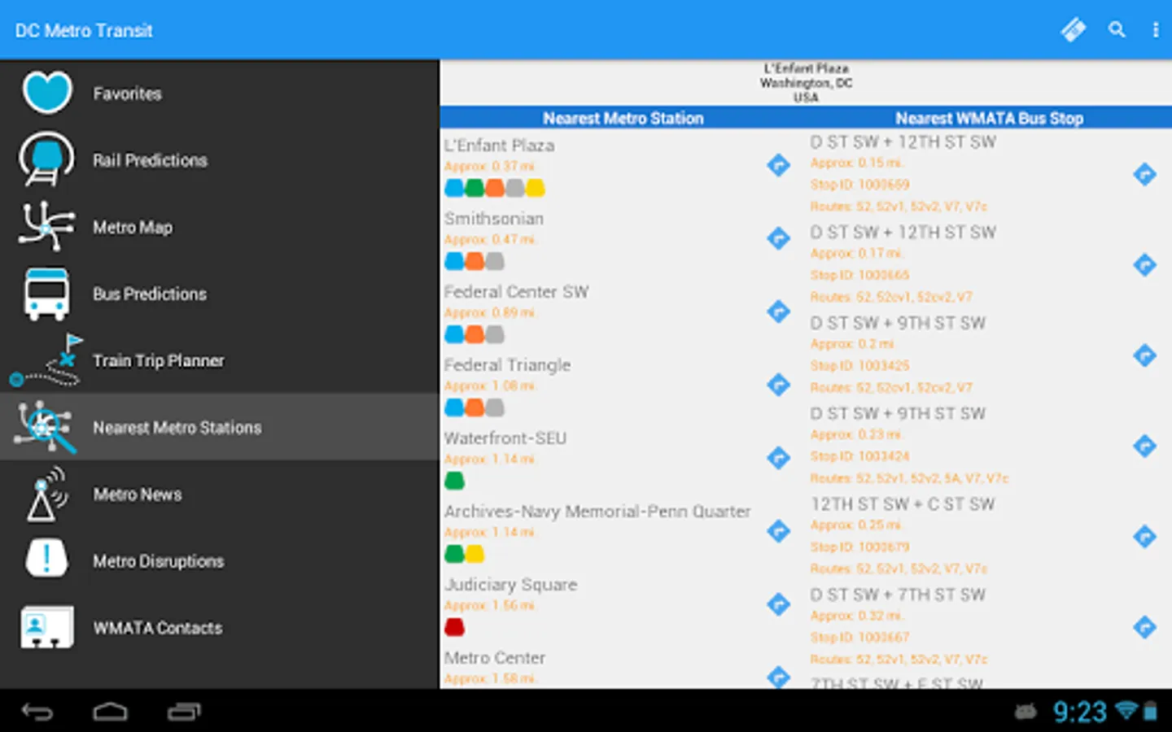Select the Judiciary Square station name
The image size is (1172, 732).
coord(510,585)
